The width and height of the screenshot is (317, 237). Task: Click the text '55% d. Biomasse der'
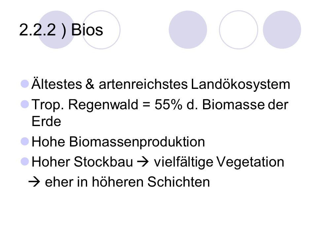tap(221, 105)
